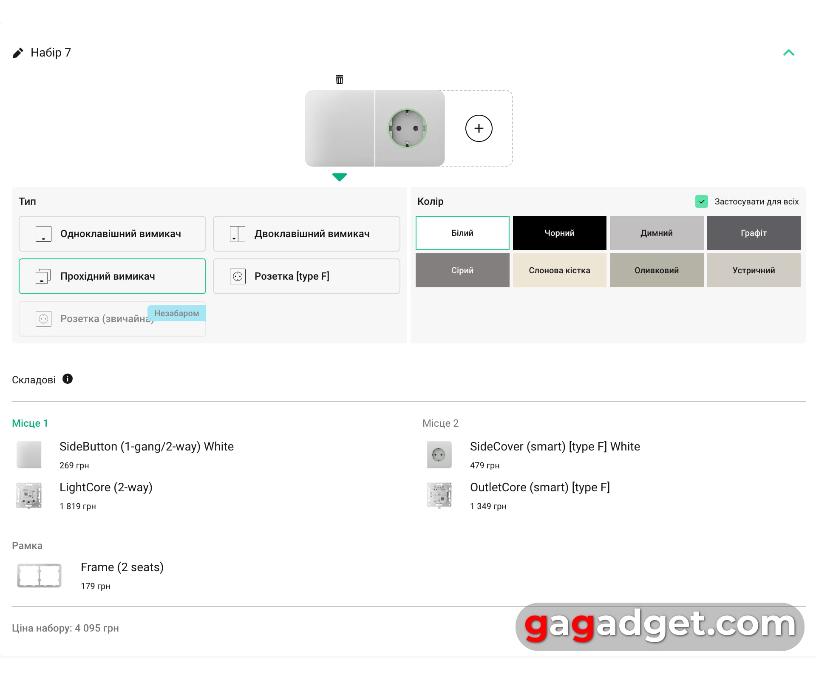The width and height of the screenshot is (816, 680).
Task: Click the green triangle under the switch preview
Action: click(x=339, y=177)
